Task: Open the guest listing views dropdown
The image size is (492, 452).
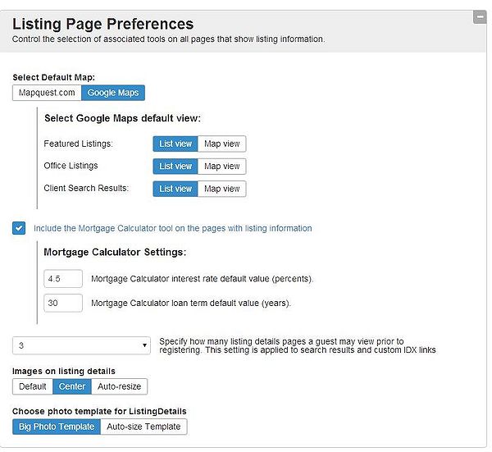Action: point(81,345)
